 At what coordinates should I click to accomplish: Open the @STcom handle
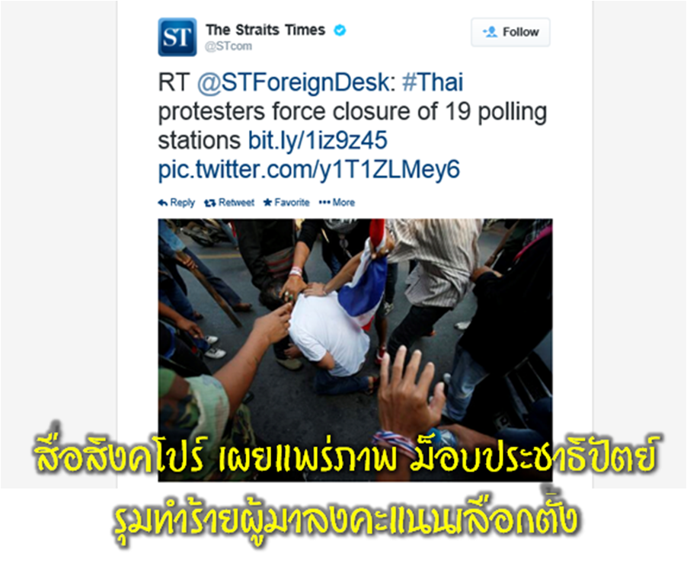[x=228, y=46]
